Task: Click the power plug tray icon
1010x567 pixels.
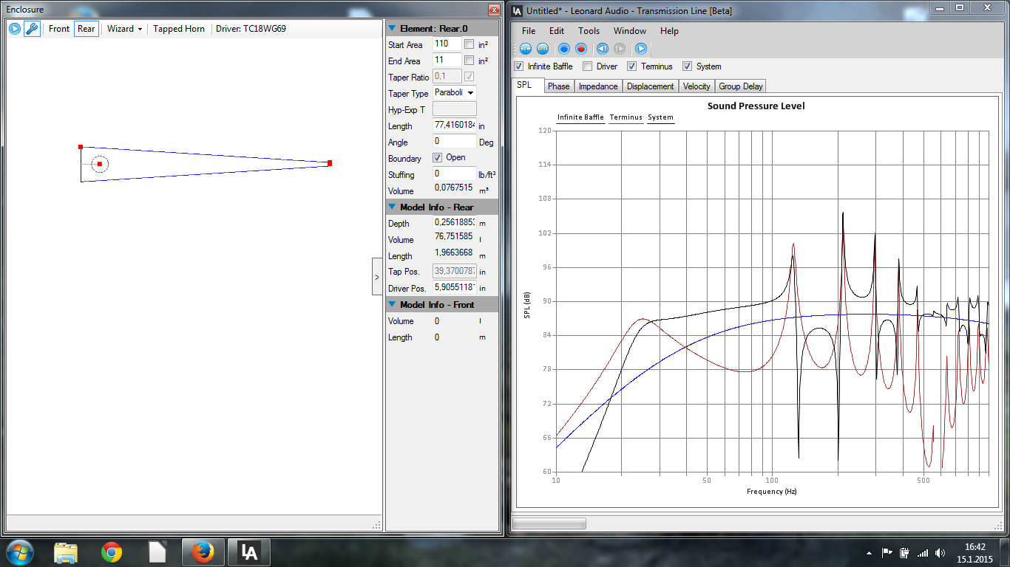Action: (904, 552)
